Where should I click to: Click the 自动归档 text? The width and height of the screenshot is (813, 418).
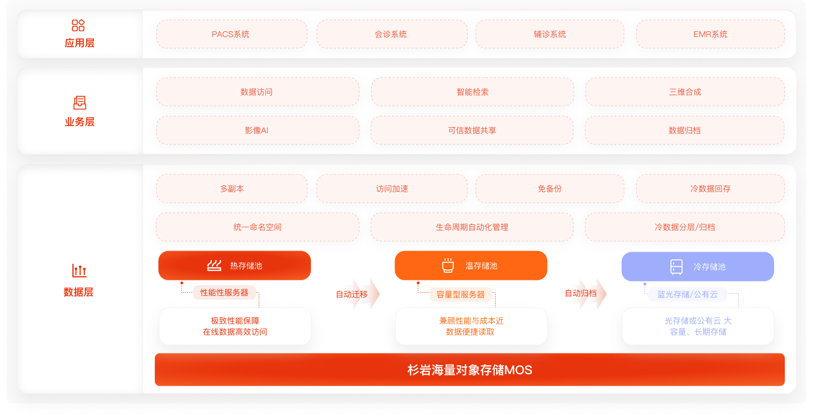tap(580, 293)
